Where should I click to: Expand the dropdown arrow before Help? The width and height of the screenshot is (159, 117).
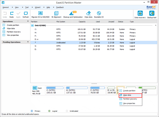point(44,7)
